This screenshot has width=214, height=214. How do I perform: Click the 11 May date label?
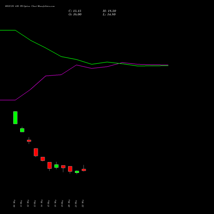[x=21, y=203]
